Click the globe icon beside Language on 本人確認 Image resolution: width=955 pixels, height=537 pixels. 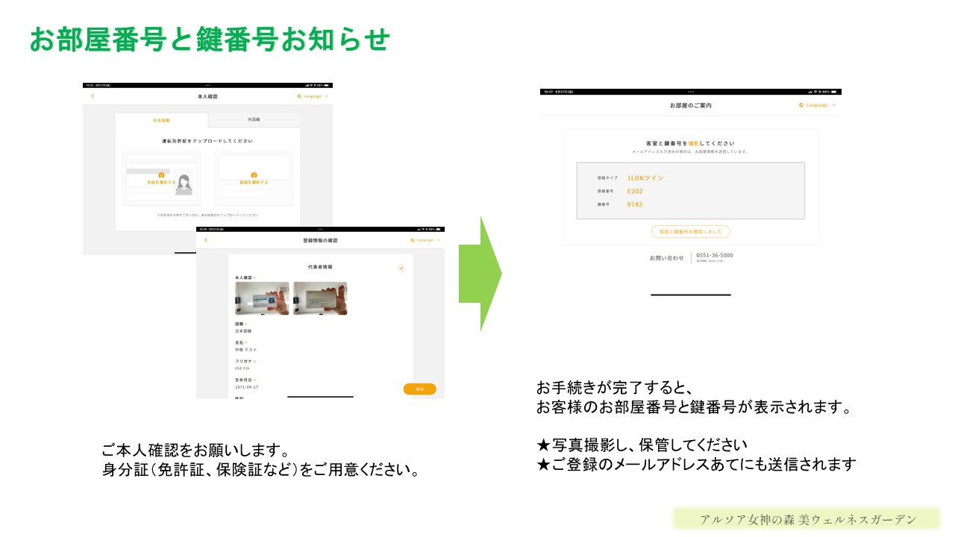tap(298, 96)
